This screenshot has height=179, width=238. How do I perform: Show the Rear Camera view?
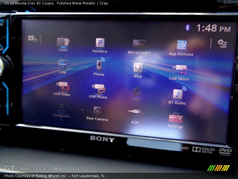click(x=97, y=114)
